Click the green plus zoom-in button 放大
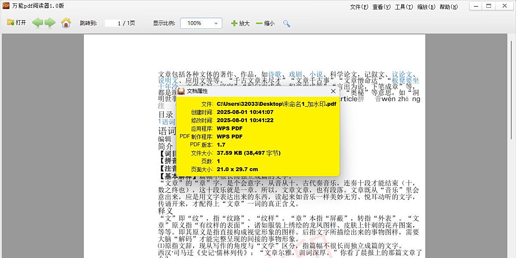The height and width of the screenshot is (258, 516). coord(240,23)
